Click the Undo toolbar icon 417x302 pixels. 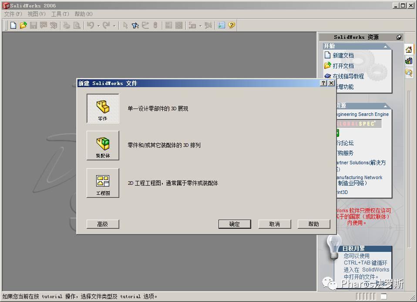[x=90, y=25]
